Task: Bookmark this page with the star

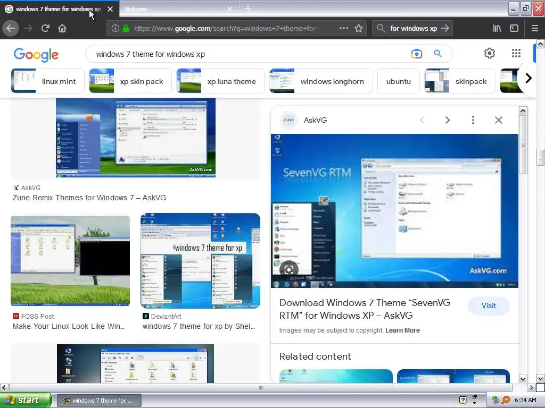Action: click(359, 29)
